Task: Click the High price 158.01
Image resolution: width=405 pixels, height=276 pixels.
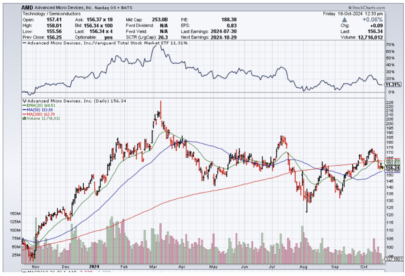Action: (54, 25)
